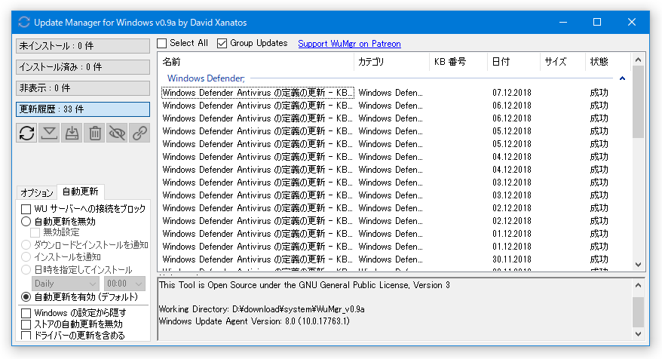Click the download updates arrow icon

[50, 133]
